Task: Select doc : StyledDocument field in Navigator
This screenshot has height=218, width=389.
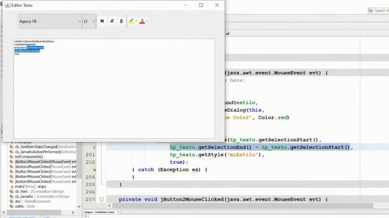Action: [x=32, y=201]
